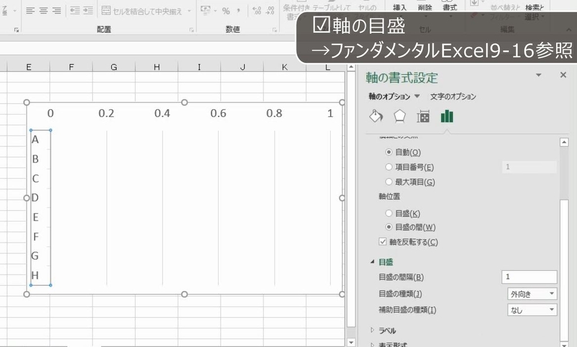Select column header G
This screenshot has height=347, width=577.
click(x=114, y=67)
